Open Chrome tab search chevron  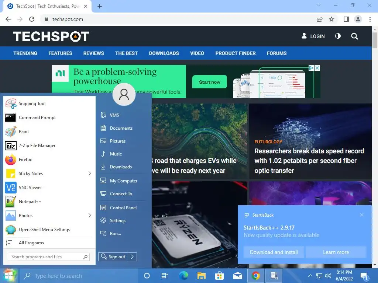click(x=319, y=5)
